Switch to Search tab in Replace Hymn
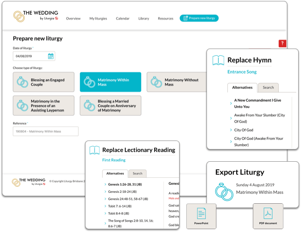 [268, 87]
